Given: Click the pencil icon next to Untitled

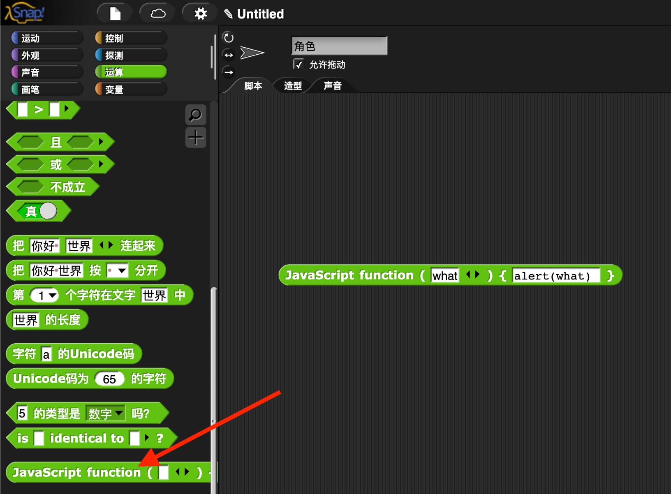Looking at the screenshot, I should click(229, 14).
